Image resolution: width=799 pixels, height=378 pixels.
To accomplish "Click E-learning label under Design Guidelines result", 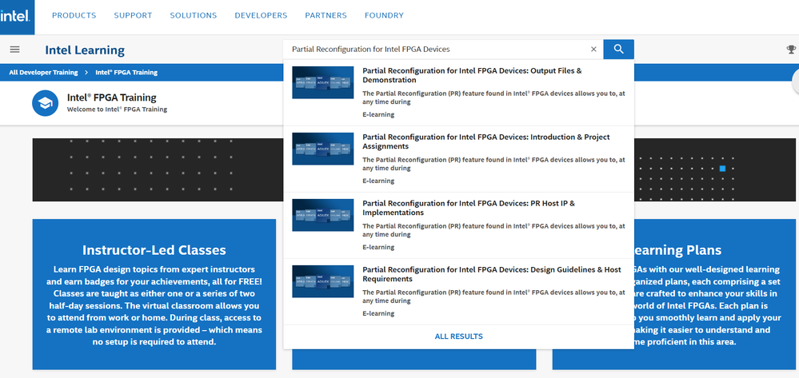I will pos(378,313).
